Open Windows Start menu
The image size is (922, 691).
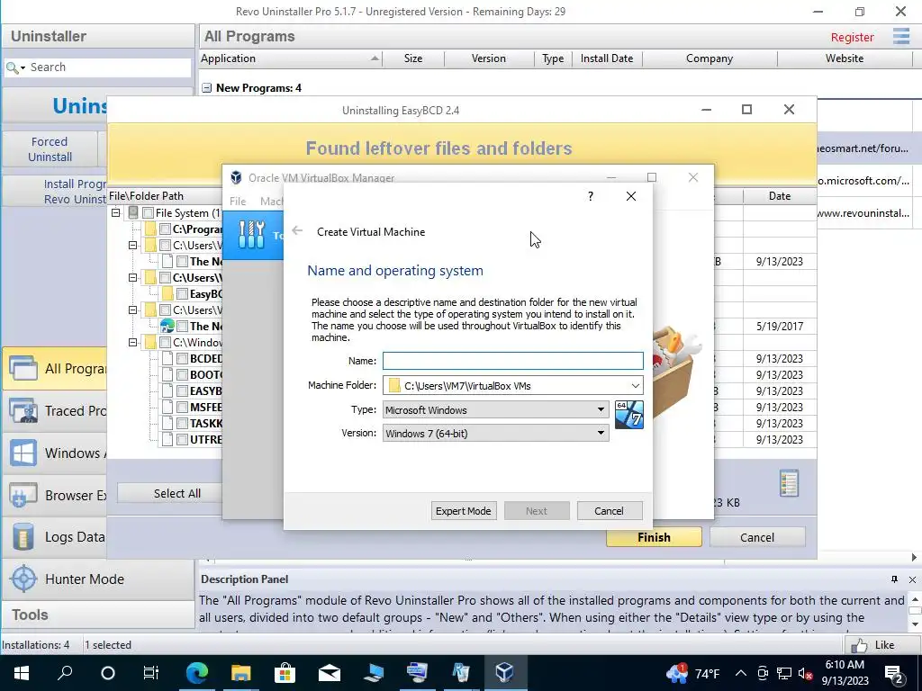coord(22,673)
